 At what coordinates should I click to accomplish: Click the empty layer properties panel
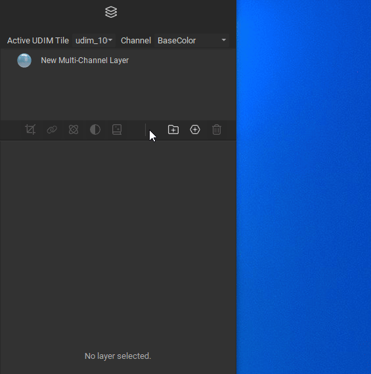click(x=118, y=239)
